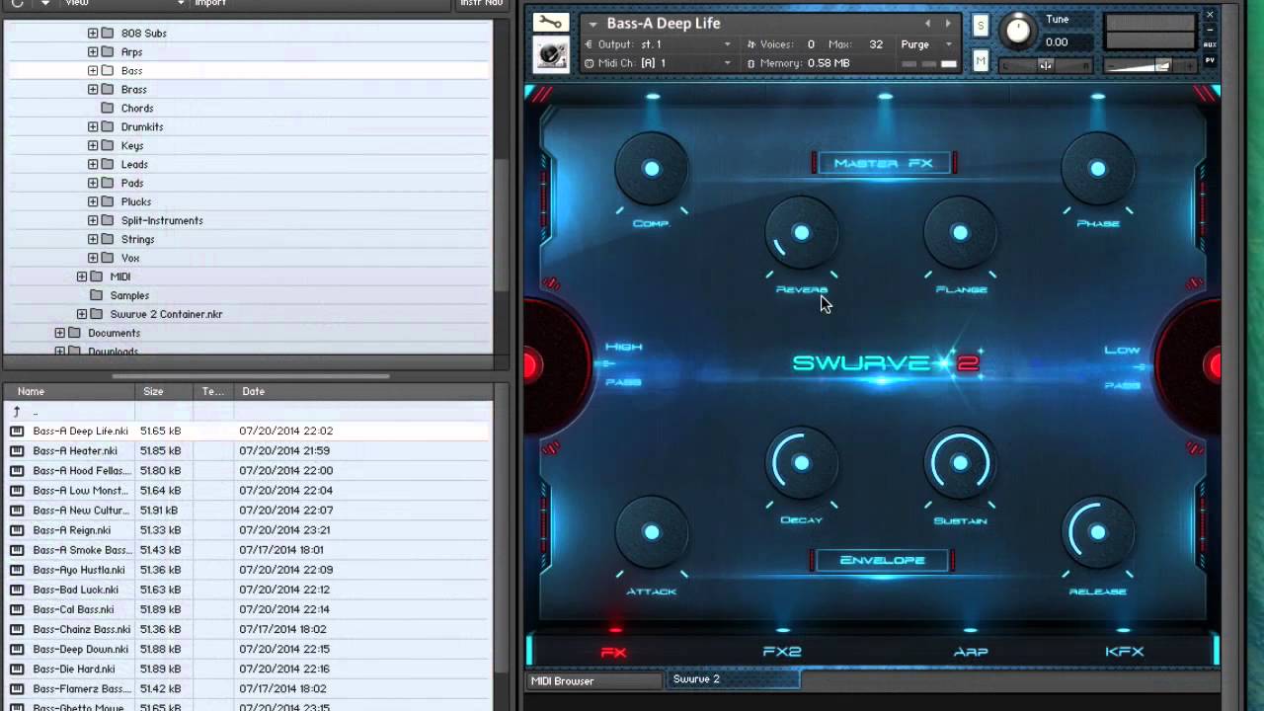Click the Tune knob in instrument header

(1018, 30)
